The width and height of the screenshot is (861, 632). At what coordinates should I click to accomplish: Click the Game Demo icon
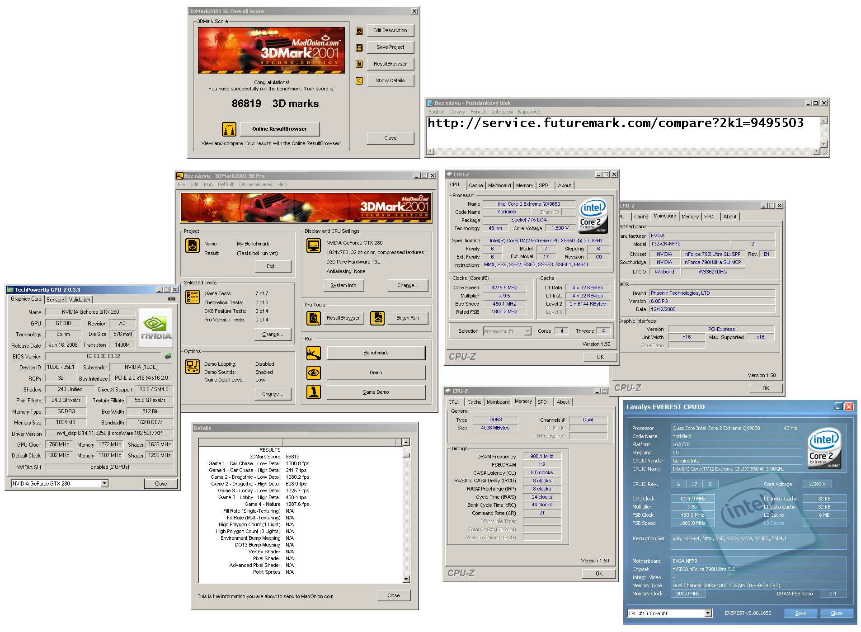[x=314, y=392]
